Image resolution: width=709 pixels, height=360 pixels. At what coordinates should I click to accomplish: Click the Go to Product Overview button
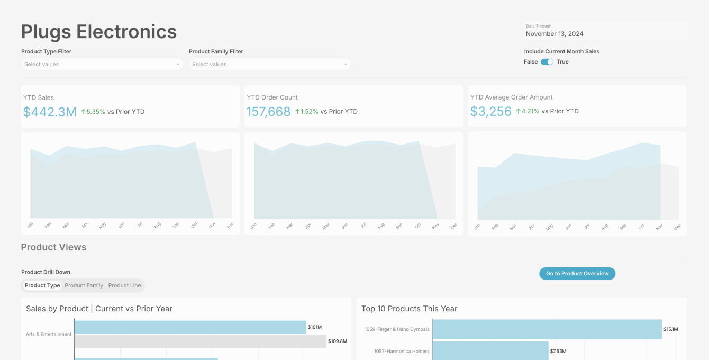pyautogui.click(x=577, y=274)
